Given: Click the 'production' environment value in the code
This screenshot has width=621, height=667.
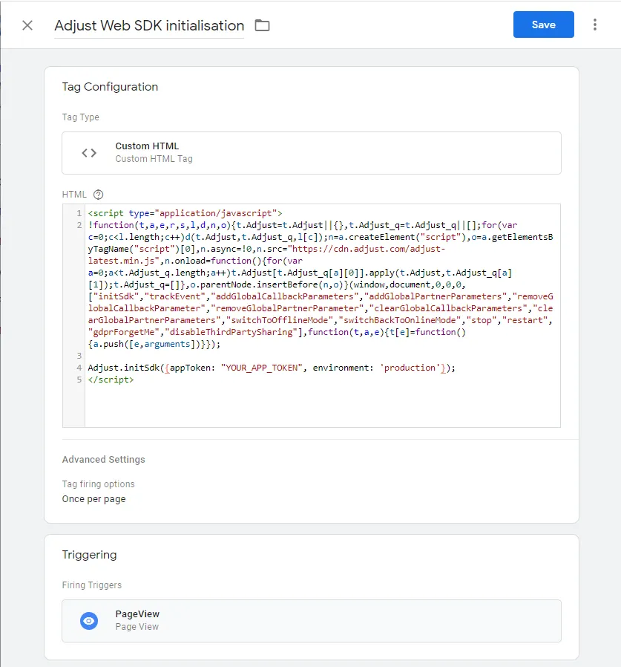Looking at the screenshot, I should (410, 368).
